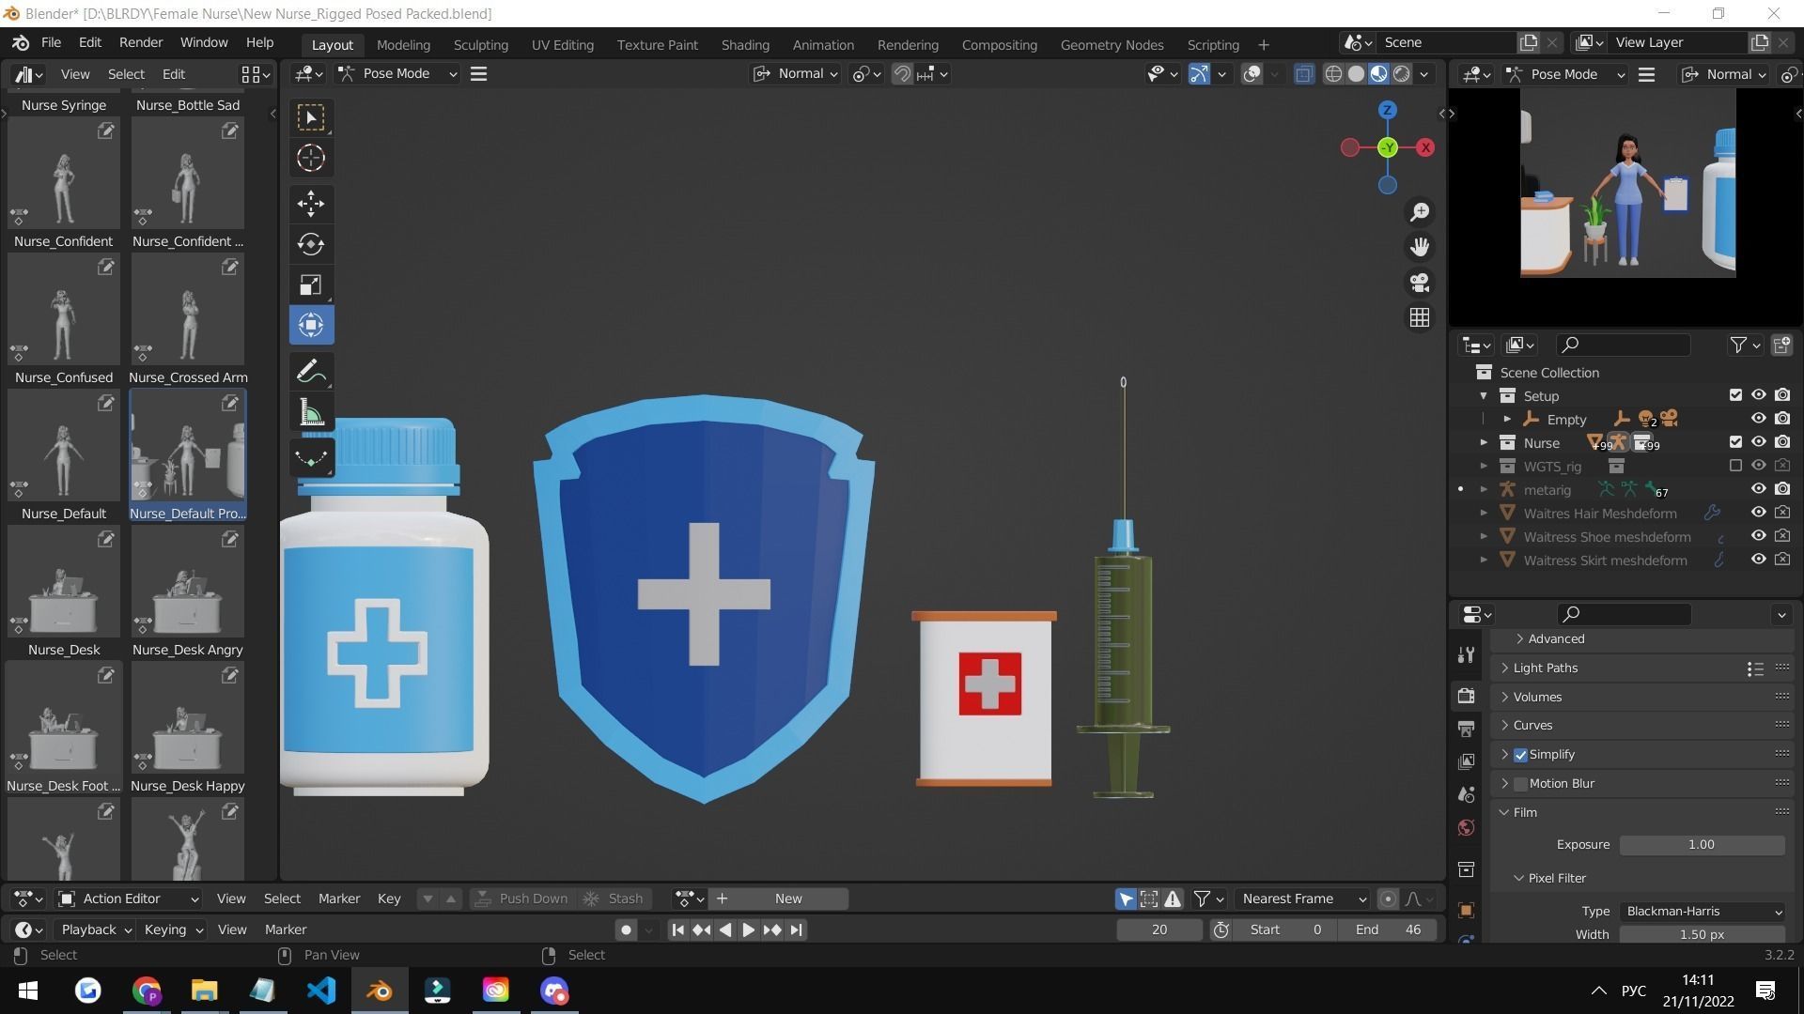
Task: Select the Measure tool
Action: click(x=311, y=413)
